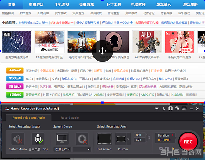
Task: Open the 微信脑力大乱斗答案 link
Action: tap(174, 23)
